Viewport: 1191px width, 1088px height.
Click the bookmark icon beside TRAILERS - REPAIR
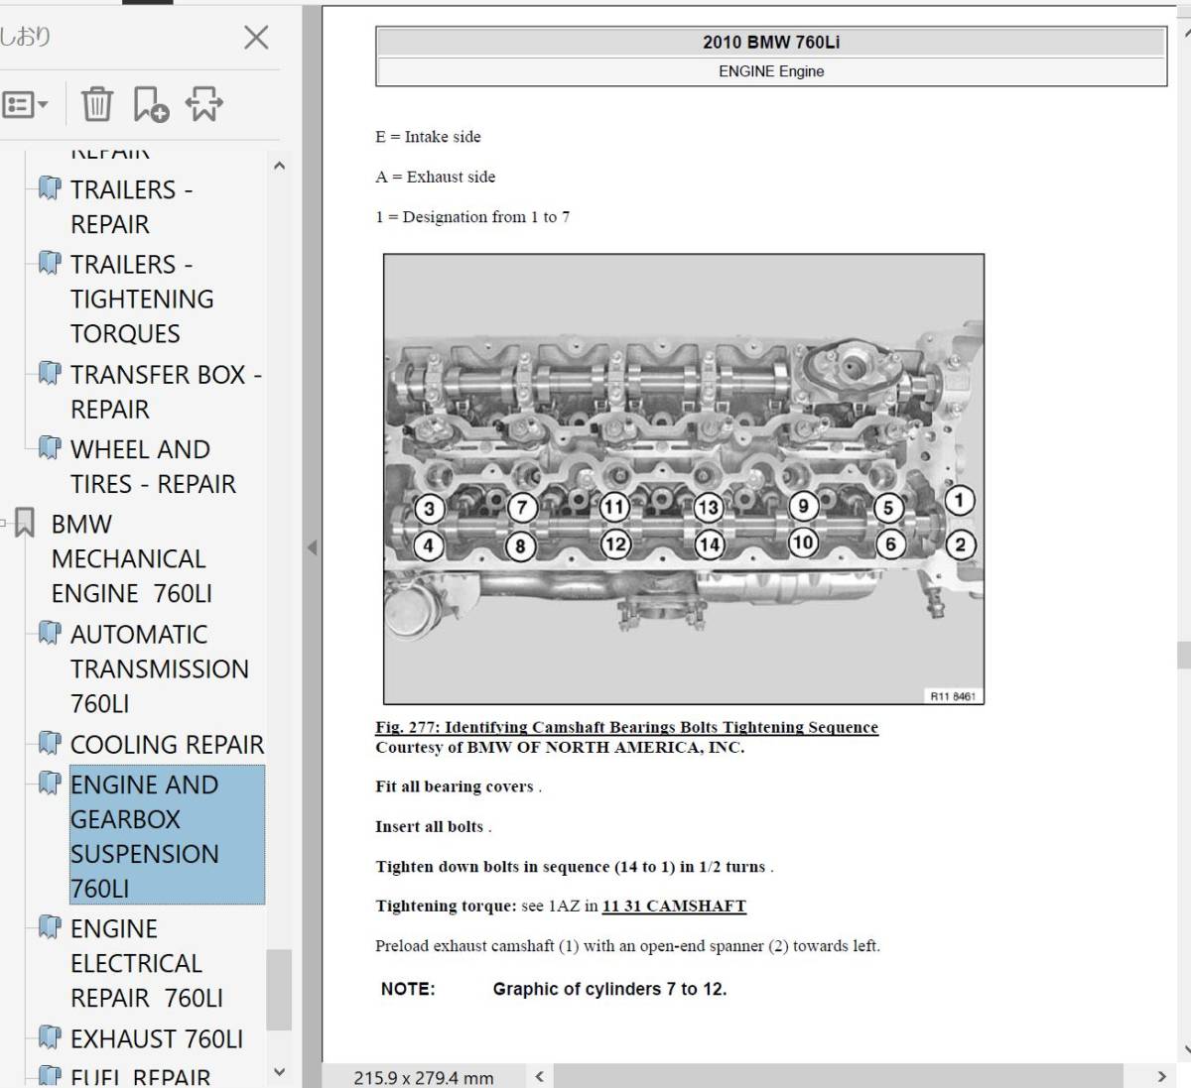tap(50, 188)
